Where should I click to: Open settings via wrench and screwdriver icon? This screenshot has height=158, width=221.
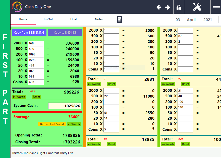click(x=197, y=7)
